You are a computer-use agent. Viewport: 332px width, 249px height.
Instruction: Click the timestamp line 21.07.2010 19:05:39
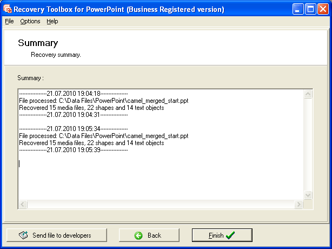pos(73,150)
